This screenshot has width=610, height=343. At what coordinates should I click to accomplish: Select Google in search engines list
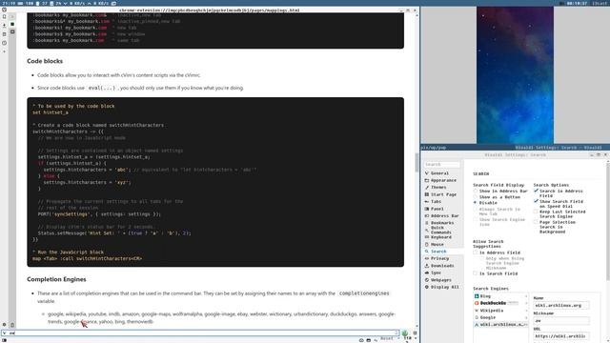tap(500, 317)
